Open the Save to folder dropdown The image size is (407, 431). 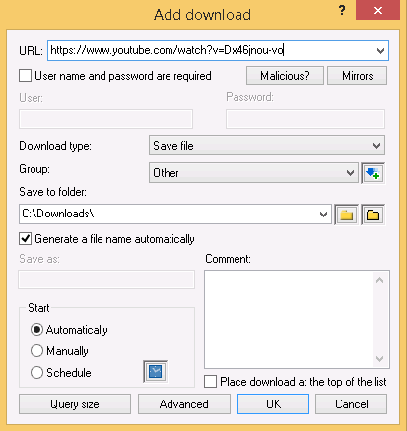point(323,215)
